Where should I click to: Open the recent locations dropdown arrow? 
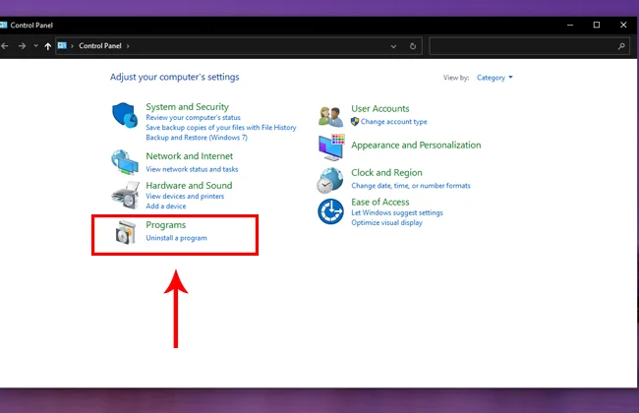tap(36, 45)
